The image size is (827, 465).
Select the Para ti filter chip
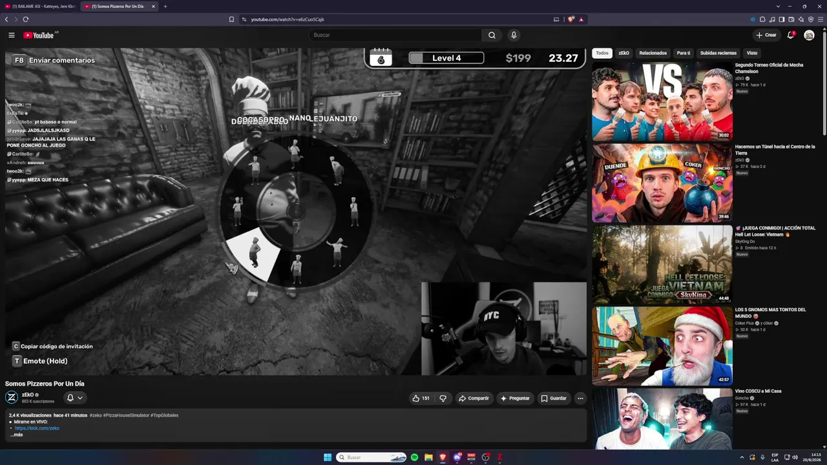click(684, 53)
